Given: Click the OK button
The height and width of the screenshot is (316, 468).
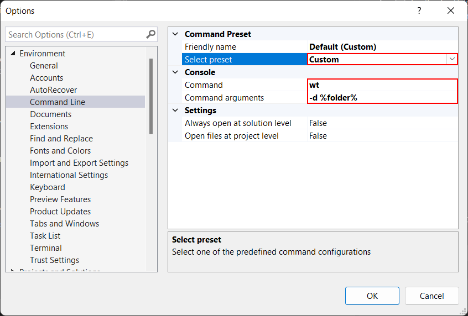Looking at the screenshot, I should click(x=372, y=296).
